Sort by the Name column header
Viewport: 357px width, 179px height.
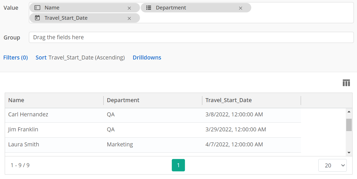[x=16, y=100]
